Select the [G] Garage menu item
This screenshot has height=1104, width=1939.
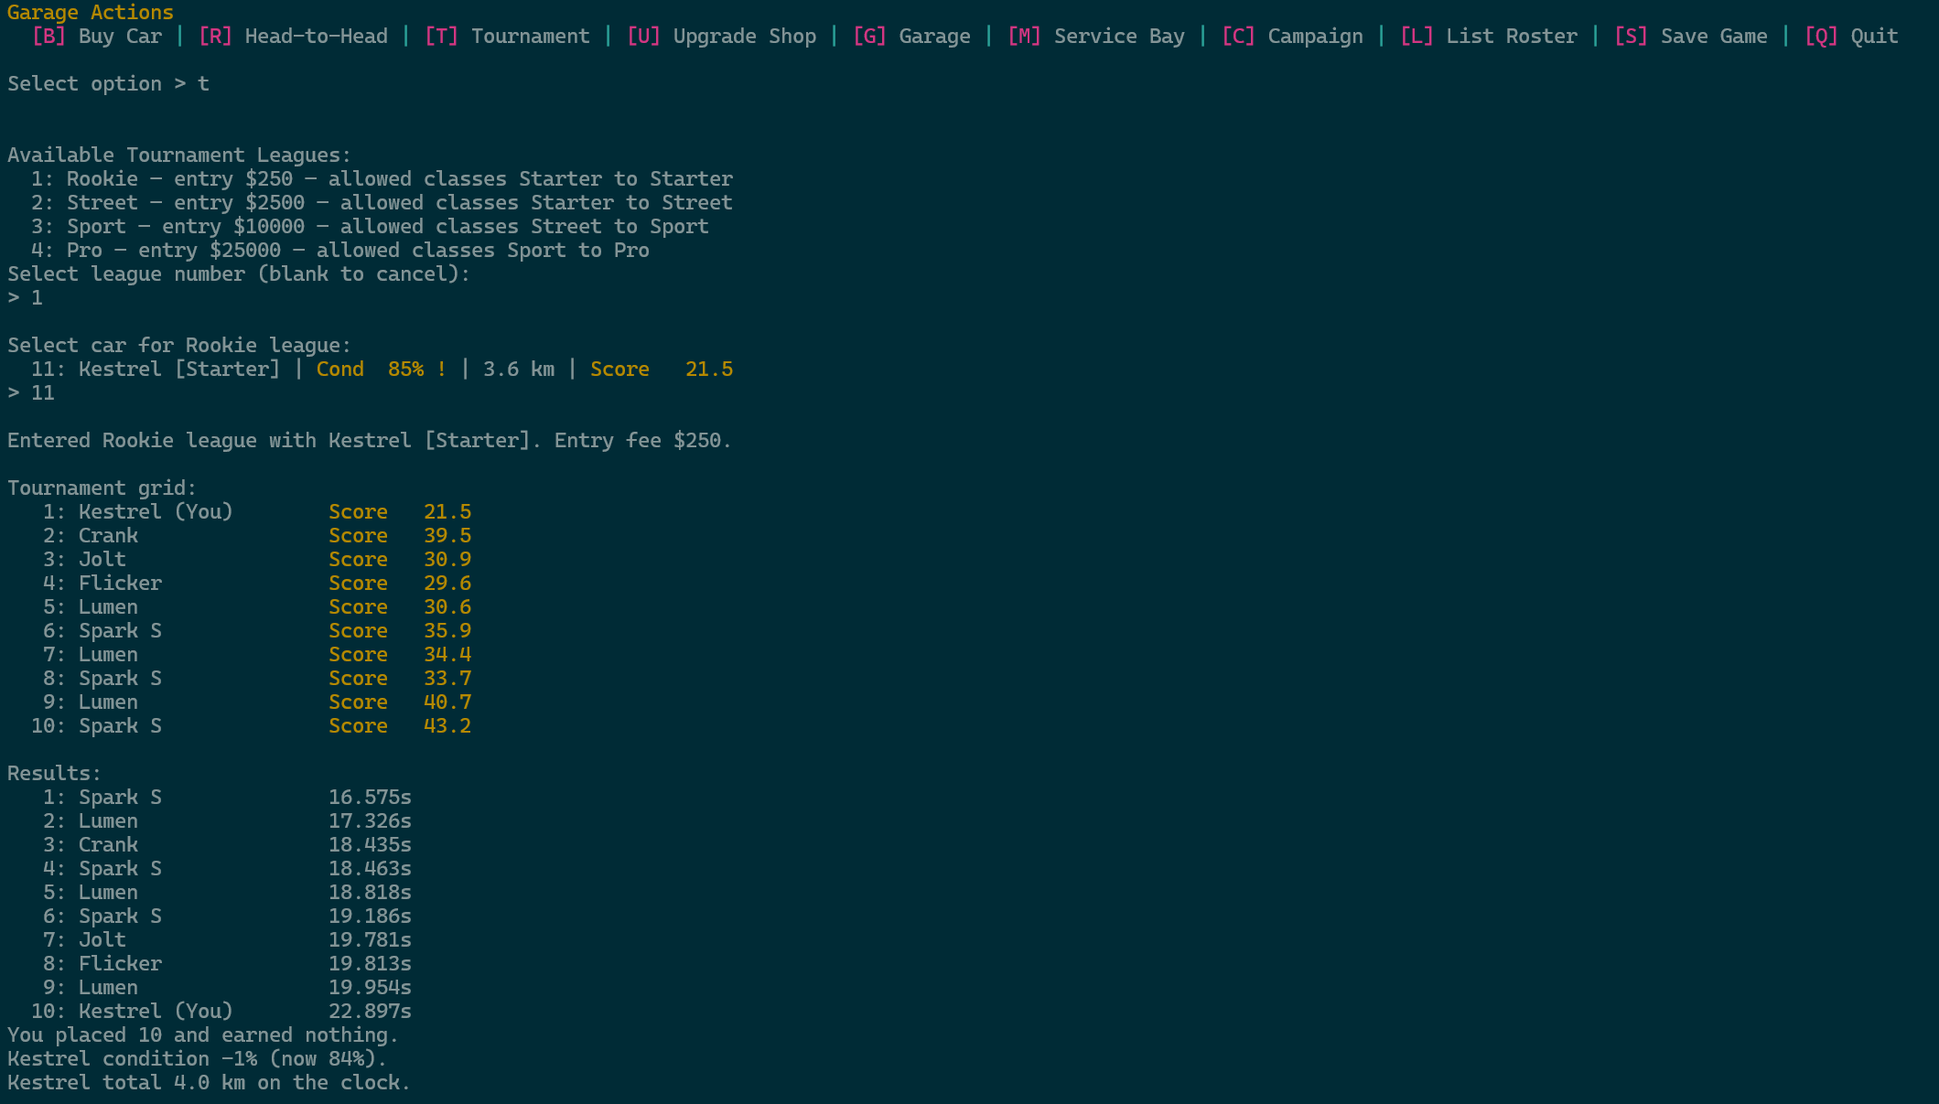tap(911, 37)
